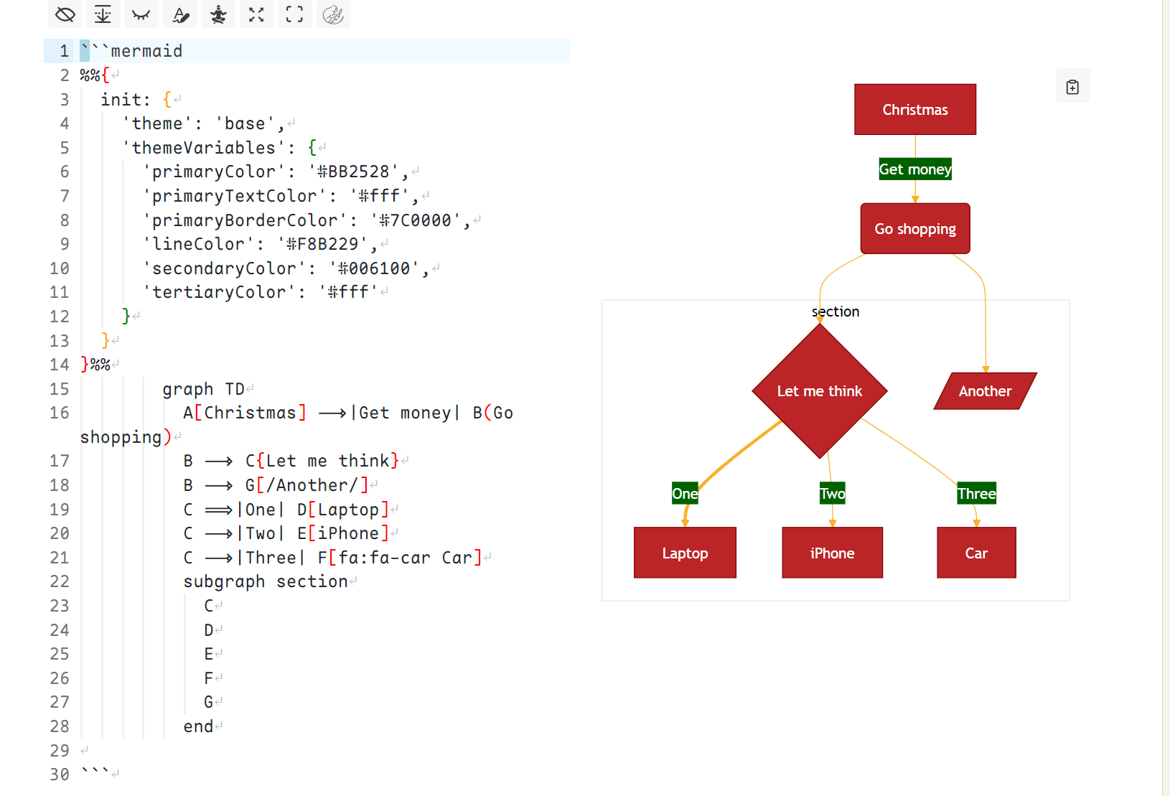Screen dimensions: 1170x796
Task: Click the 'primaryBorderColor' '#7C0000' line
Action: coord(307,220)
